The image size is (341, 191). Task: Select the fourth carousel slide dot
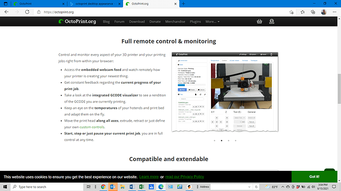click(x=235, y=141)
